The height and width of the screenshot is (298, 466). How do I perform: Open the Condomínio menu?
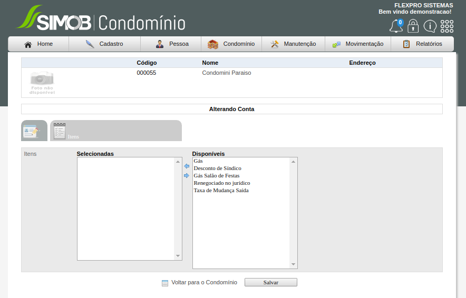pyautogui.click(x=231, y=44)
